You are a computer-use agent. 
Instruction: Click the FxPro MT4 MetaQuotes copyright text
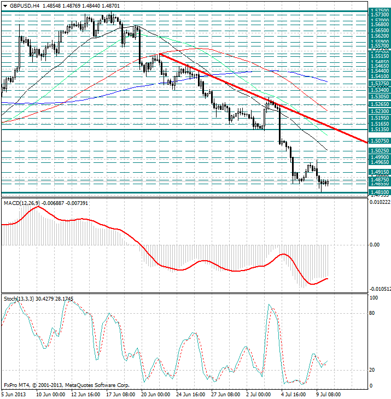67,385
